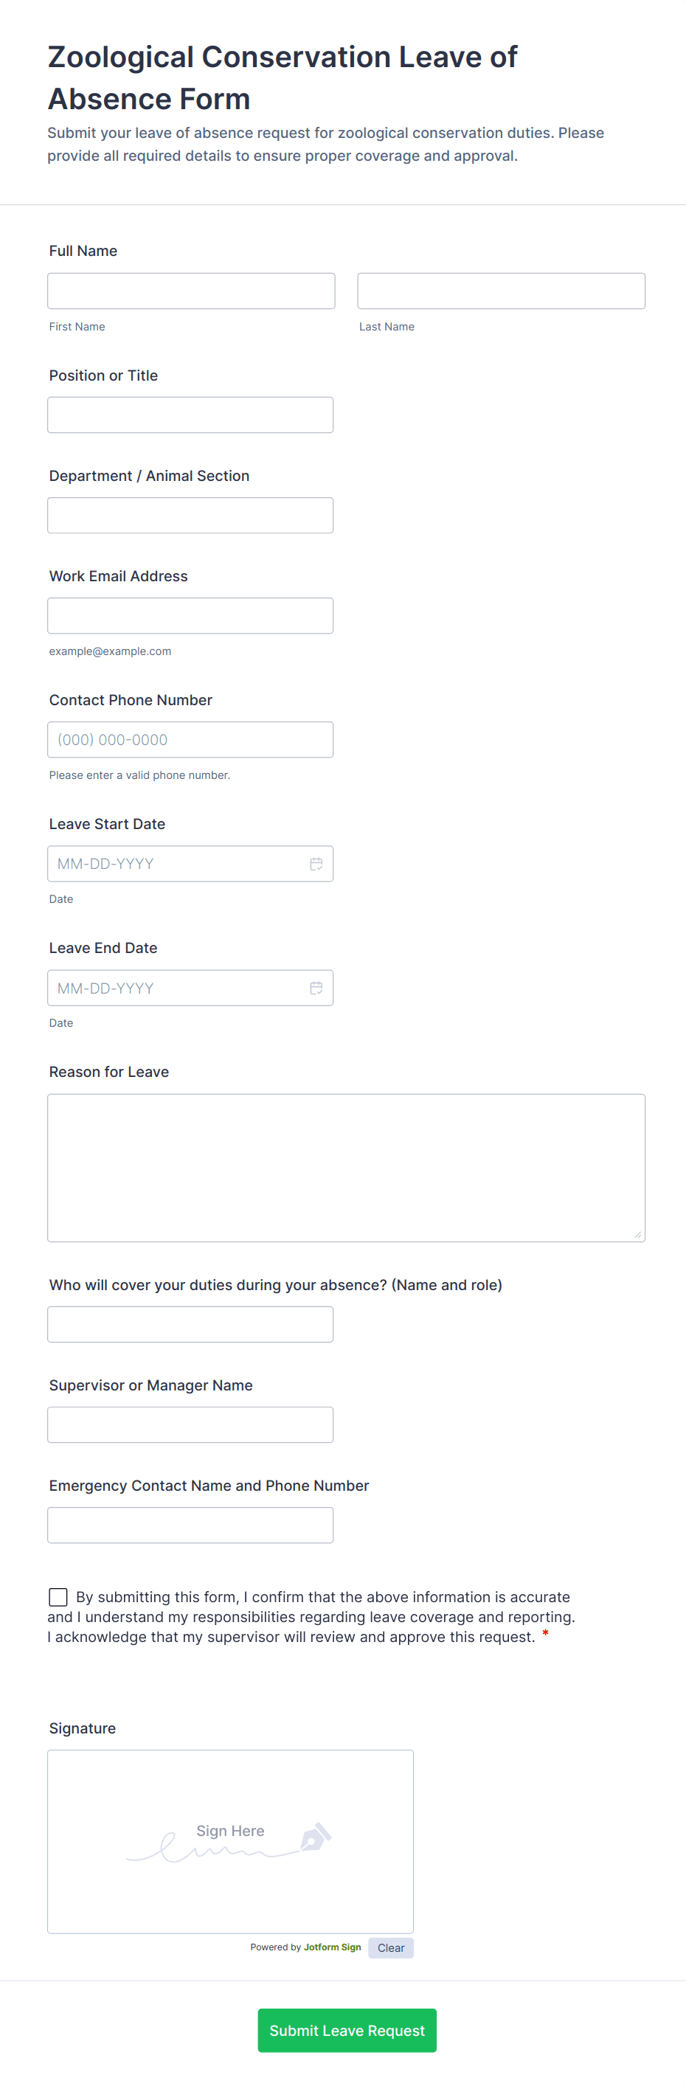Screen dimensions: 686x2089
Task: Click the Submit Leave Request button
Action: [x=347, y=2030]
